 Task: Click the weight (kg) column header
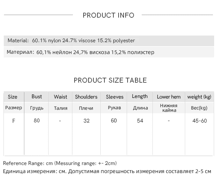coord(199,97)
